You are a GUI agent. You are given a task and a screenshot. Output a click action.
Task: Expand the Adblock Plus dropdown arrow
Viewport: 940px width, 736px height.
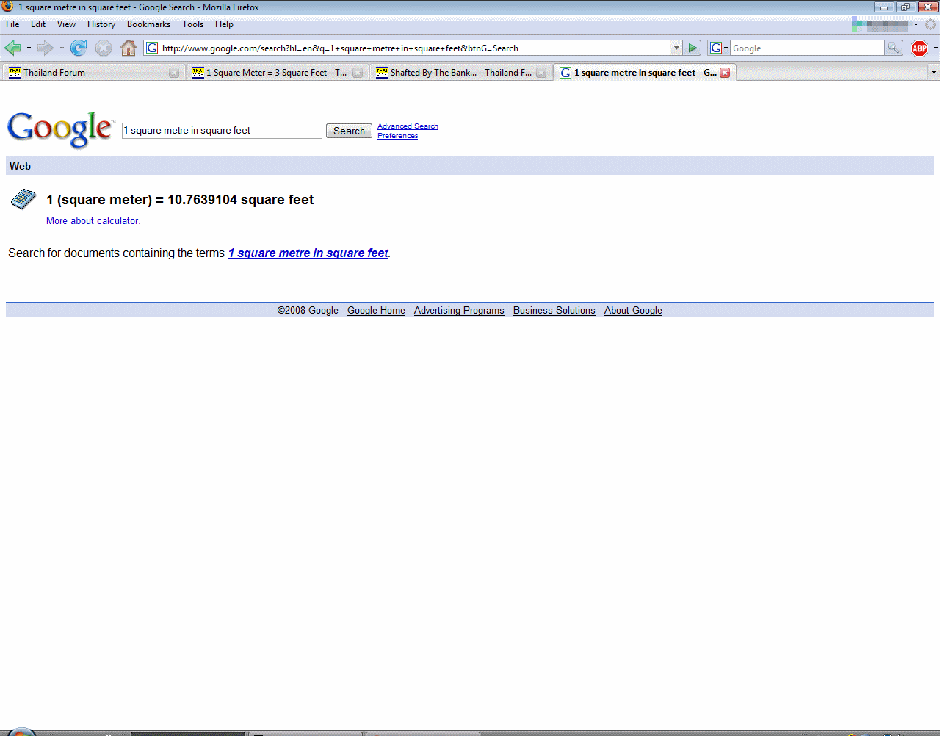935,48
